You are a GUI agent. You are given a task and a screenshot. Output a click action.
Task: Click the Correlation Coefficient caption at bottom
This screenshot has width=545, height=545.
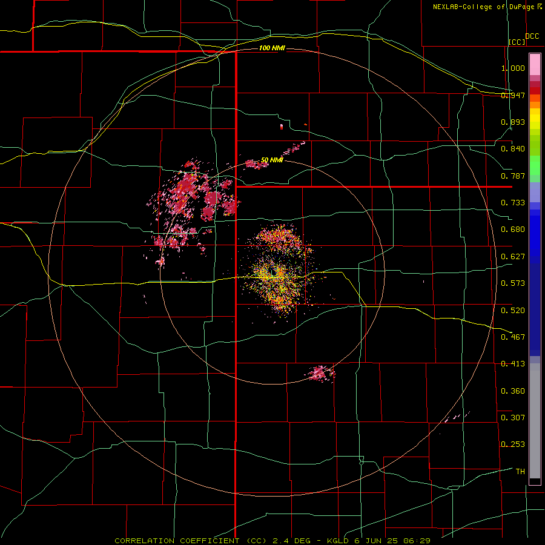coord(272,541)
